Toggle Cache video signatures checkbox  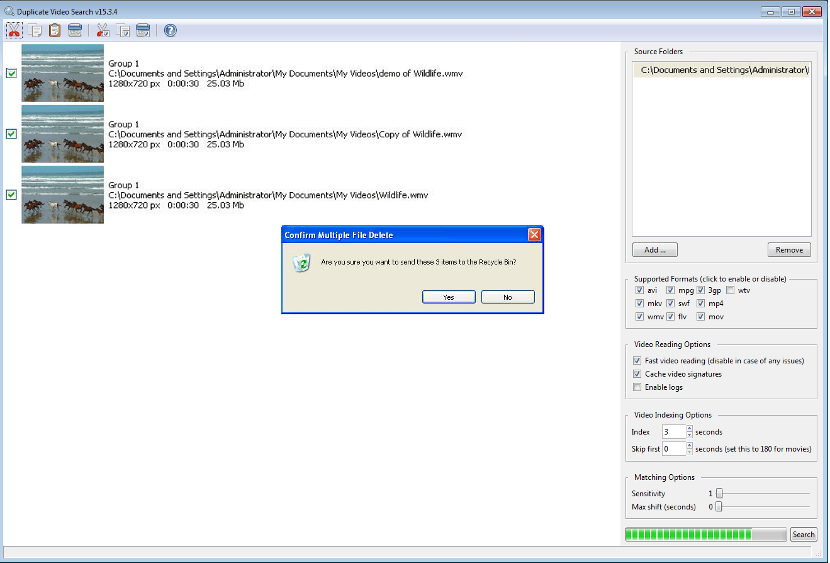637,374
